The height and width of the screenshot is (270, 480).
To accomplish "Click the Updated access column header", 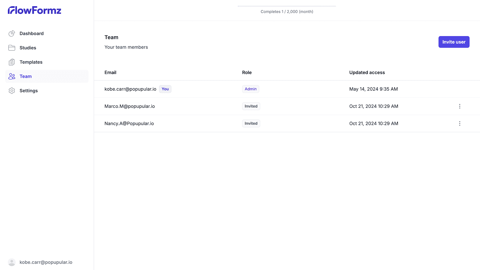I will [x=367, y=73].
